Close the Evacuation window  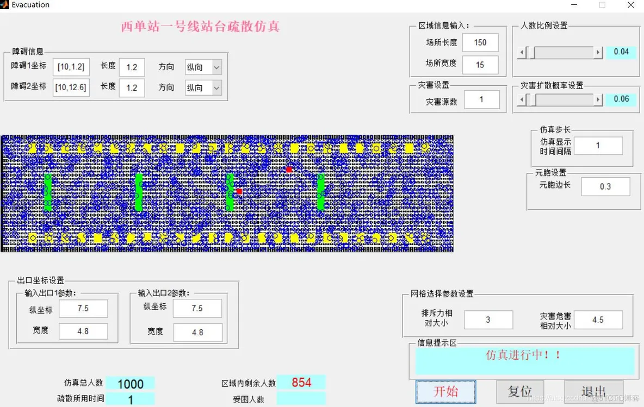pos(630,5)
